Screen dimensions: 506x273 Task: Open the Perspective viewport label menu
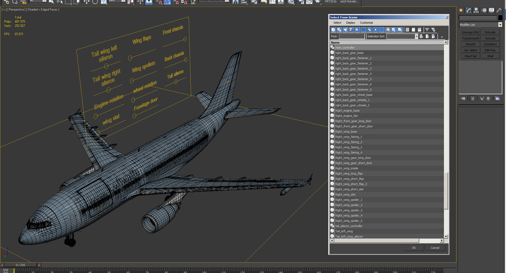(x=16, y=10)
